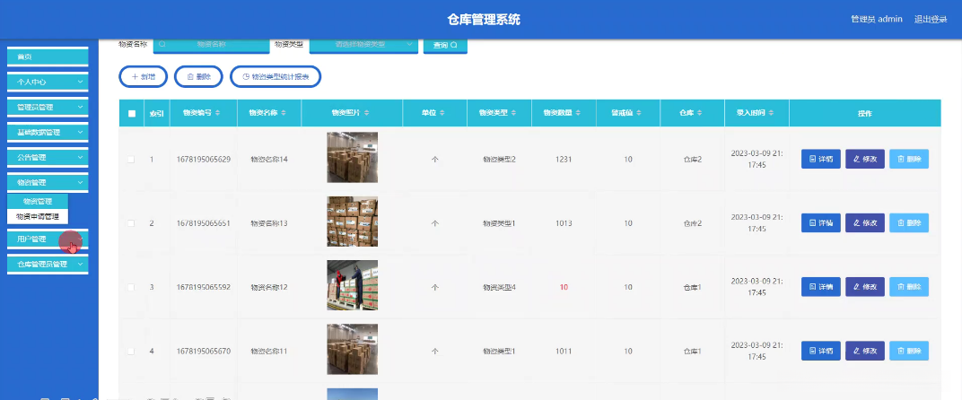Click 退出登录 to log out
This screenshot has height=400, width=962.
pos(930,19)
